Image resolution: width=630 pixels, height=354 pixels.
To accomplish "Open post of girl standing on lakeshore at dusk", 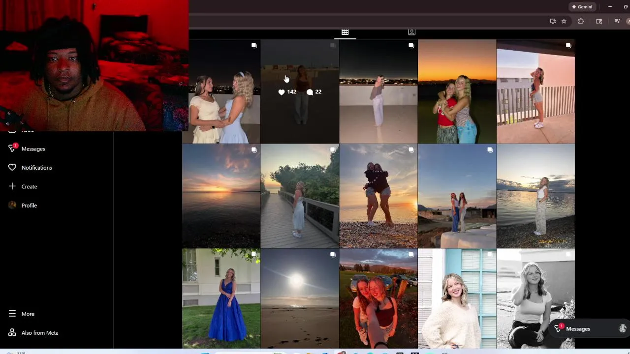I will pos(535,196).
